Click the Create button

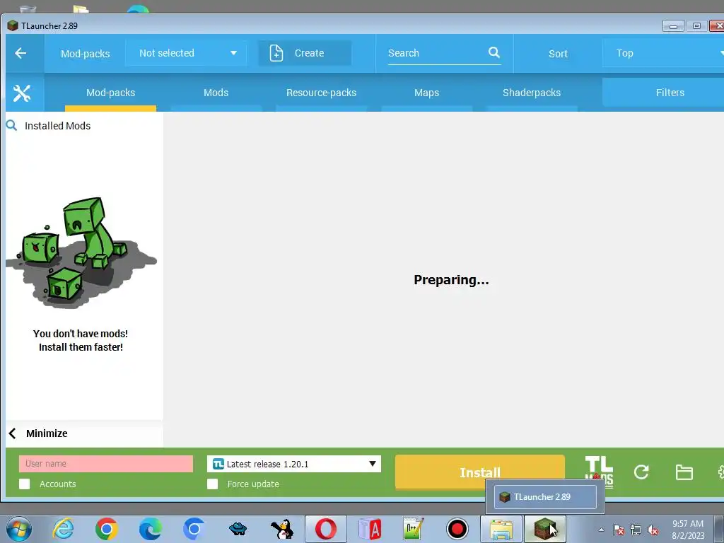305,53
